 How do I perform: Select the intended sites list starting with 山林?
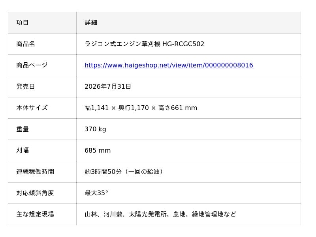coord(160,214)
